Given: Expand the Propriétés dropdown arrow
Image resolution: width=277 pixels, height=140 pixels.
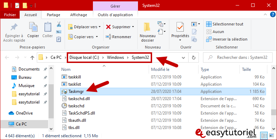Looking at the screenshot, I should 180,40.
